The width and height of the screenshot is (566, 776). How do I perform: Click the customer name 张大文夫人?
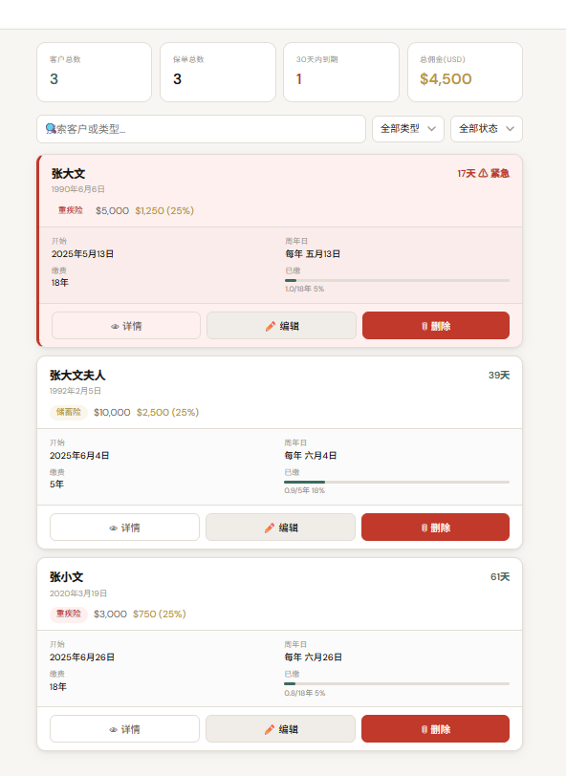[x=77, y=376]
